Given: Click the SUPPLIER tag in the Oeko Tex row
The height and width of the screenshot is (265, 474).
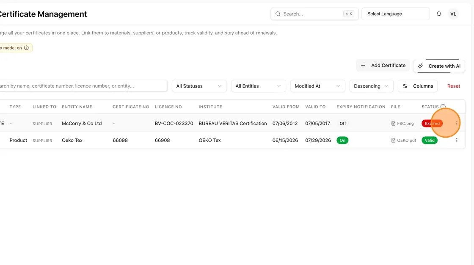Looking at the screenshot, I should pos(42,141).
